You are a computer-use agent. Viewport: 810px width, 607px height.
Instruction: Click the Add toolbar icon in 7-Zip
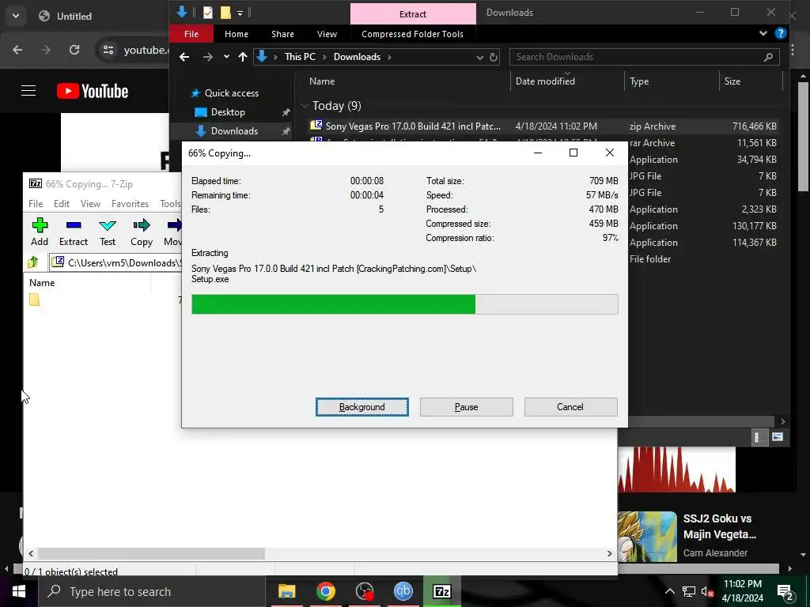[40, 232]
